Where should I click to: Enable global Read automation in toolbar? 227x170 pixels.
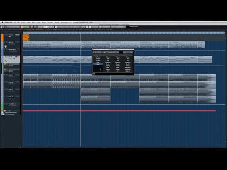28,27
